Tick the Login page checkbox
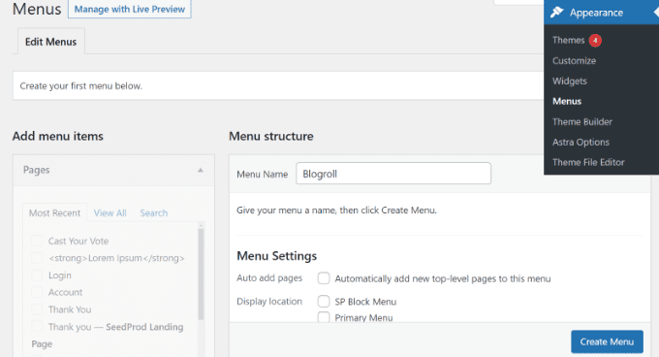659x357 pixels. point(37,275)
